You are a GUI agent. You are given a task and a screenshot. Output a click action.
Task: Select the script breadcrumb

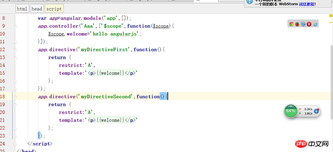pos(54,9)
